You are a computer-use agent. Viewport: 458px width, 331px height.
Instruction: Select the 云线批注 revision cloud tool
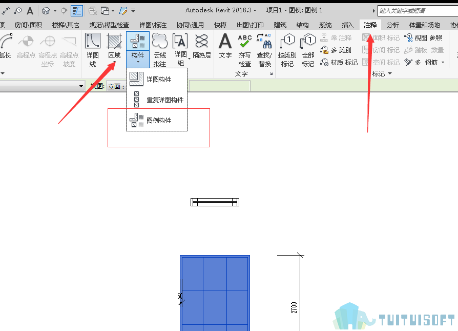pos(160,50)
